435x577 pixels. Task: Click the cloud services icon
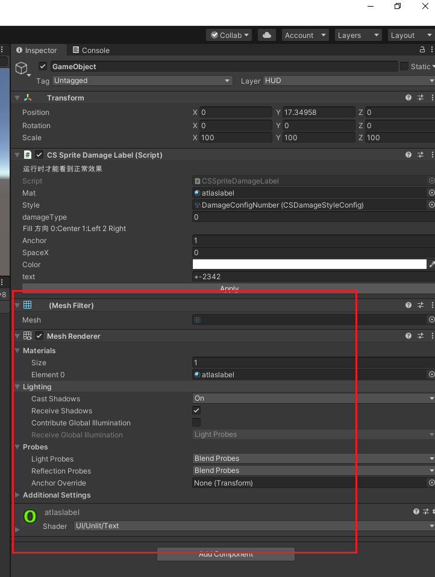268,35
